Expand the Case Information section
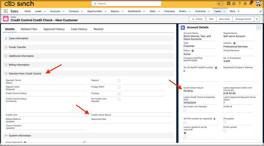This screenshot has width=264, height=146. tap(88, 38)
